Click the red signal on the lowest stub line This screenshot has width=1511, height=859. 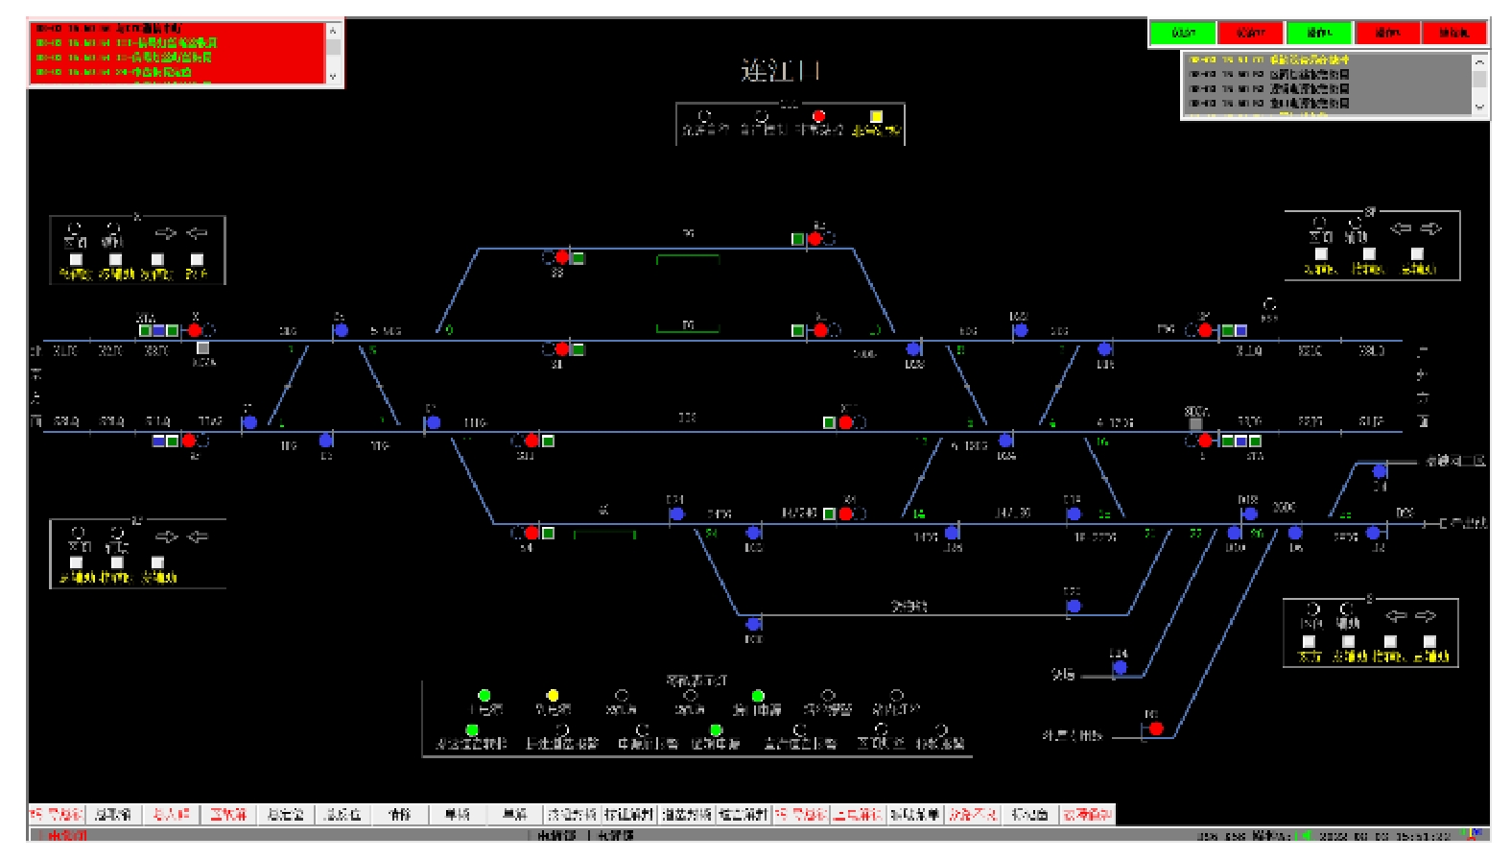[1156, 729]
